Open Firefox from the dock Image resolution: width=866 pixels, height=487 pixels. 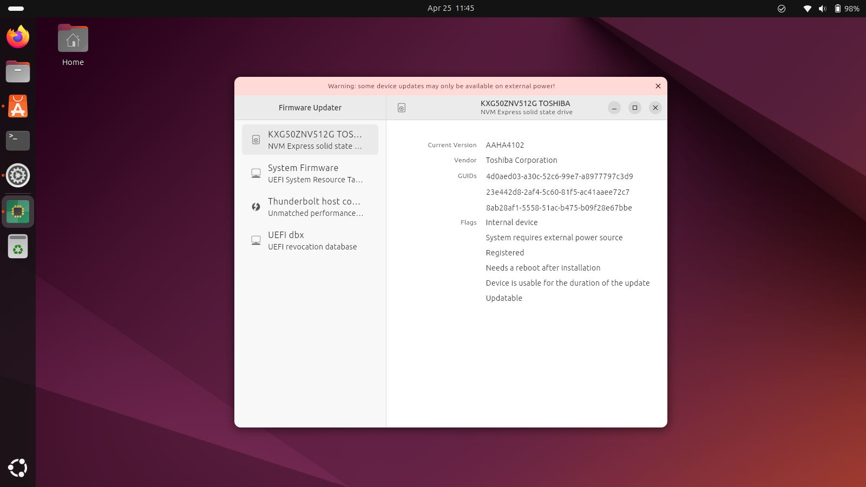[18, 37]
